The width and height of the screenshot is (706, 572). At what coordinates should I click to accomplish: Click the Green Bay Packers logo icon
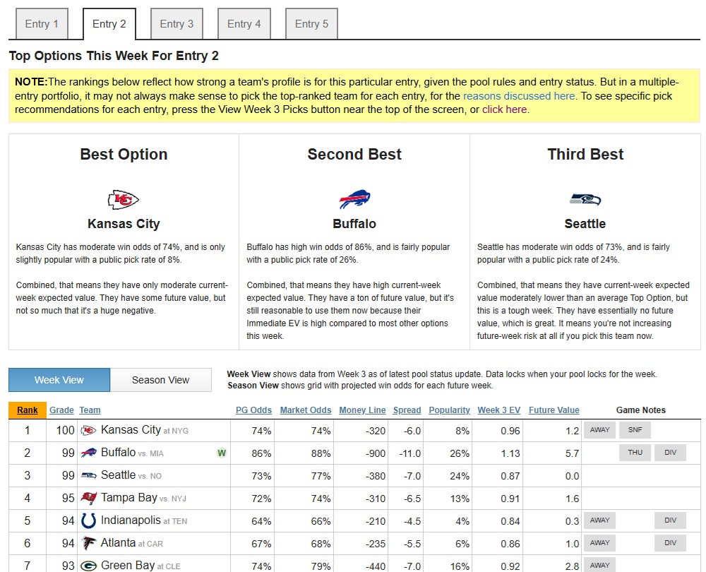pos(89,566)
